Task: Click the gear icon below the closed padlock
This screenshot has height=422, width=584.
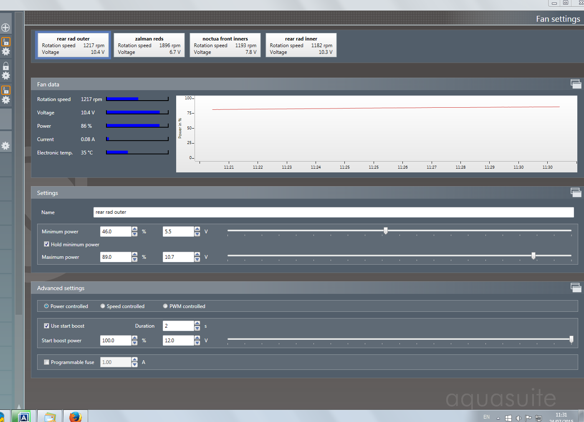Action: pos(6,76)
